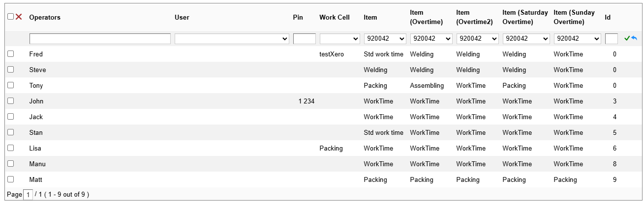Click the blue undo arrow icon

[x=634, y=38]
